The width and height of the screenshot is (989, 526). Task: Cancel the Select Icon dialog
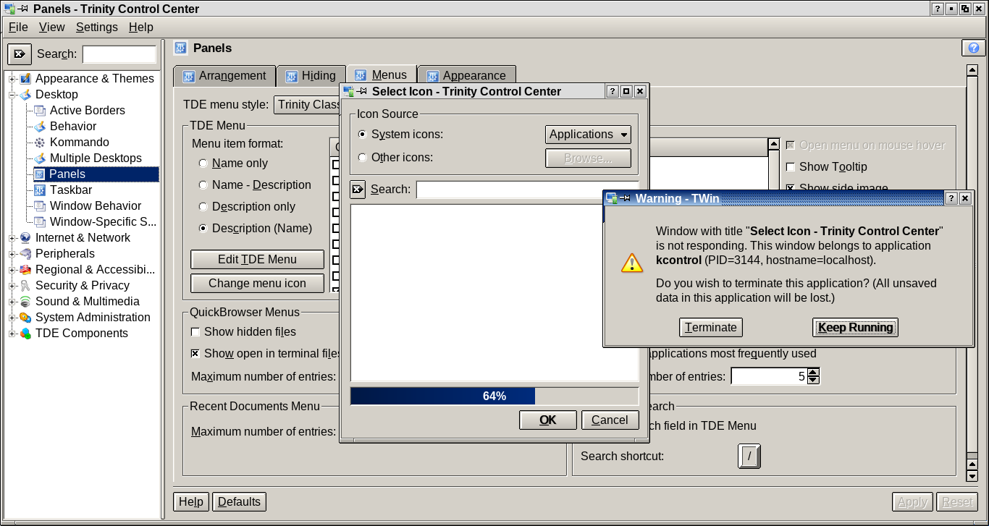click(610, 420)
